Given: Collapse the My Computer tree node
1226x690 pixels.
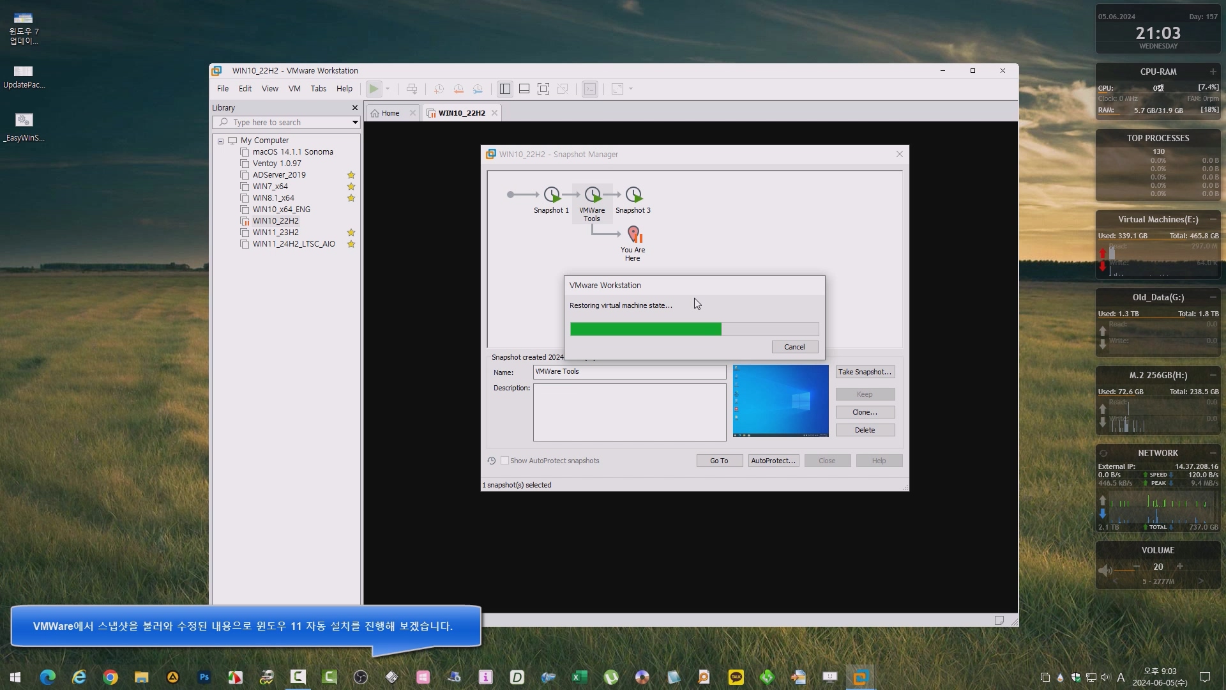Looking at the screenshot, I should click(221, 141).
